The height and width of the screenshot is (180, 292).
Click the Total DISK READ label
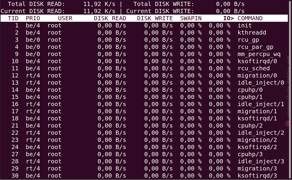[x=36, y=4]
